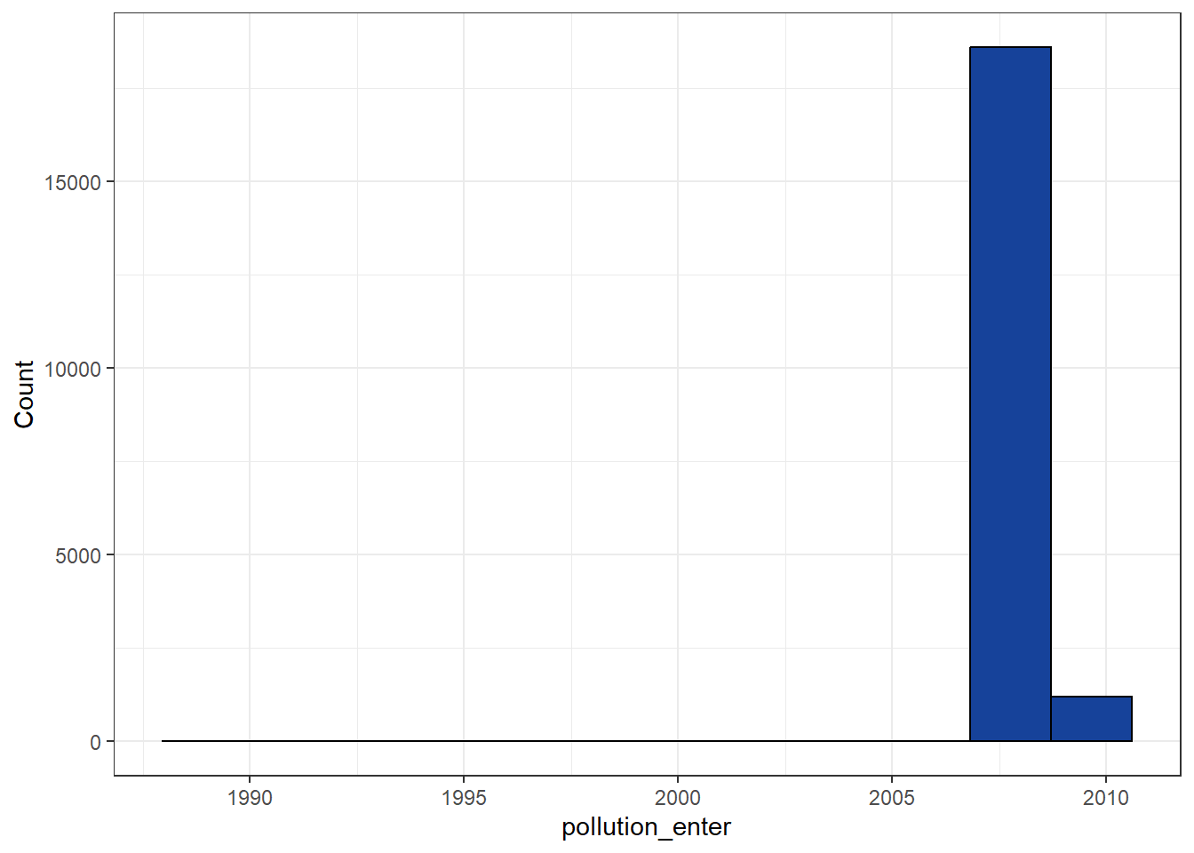This screenshot has height=853, width=1194.
Task: Click the x-axis label '1990'
Action: point(250,798)
